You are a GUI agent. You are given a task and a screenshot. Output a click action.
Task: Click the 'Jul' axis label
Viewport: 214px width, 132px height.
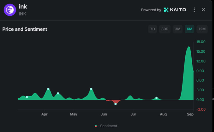[x=133, y=114]
